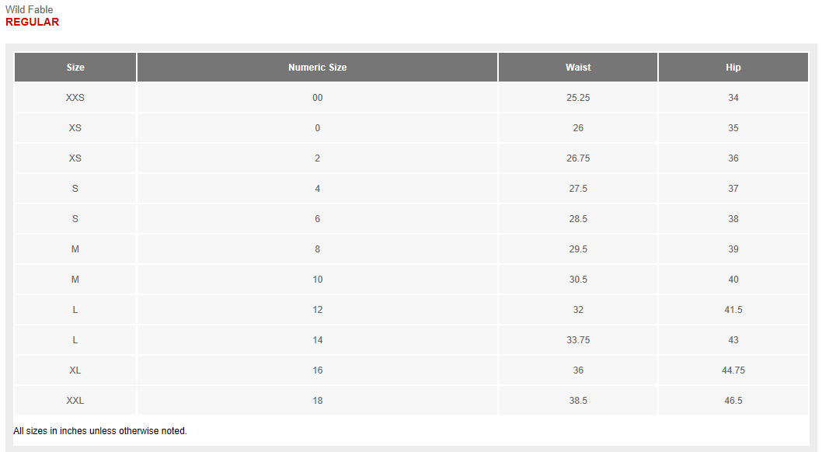Click waist value 33.75
The width and height of the screenshot is (822, 452).
[578, 339]
